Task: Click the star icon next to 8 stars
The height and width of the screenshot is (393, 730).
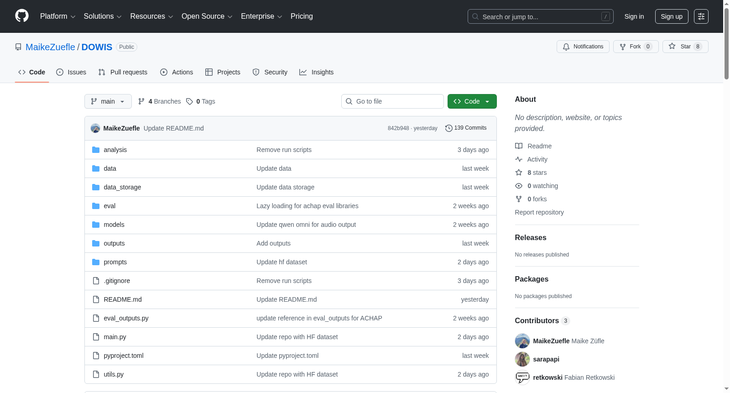Action: pyautogui.click(x=519, y=173)
